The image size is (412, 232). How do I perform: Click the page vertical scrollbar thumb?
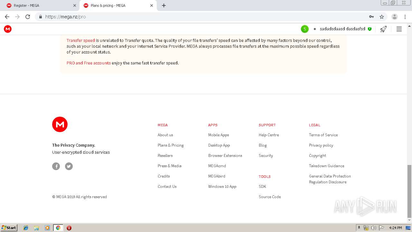pos(409,191)
